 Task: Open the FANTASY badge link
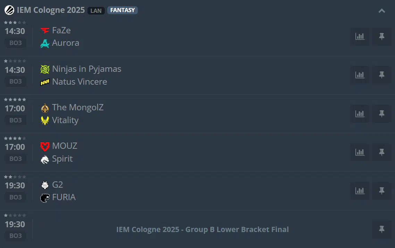123,10
